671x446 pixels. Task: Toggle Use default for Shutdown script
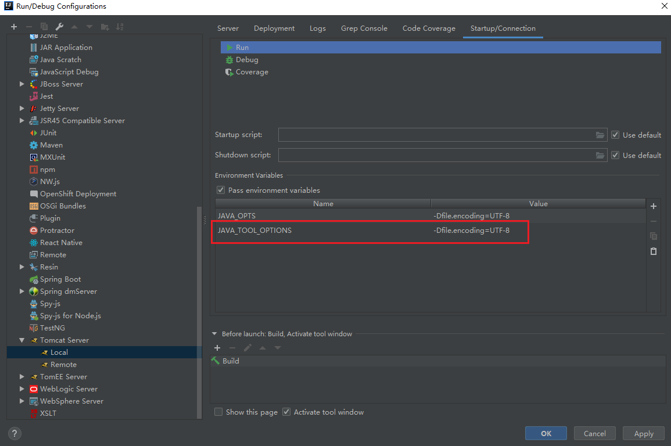(615, 155)
